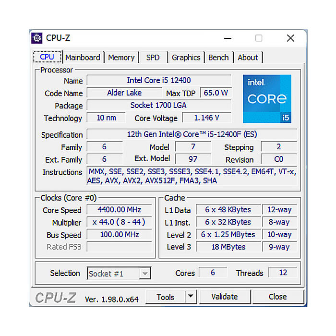Click the Level 2 value '6 x 1.25 MBytes'
This screenshot has height=336, width=336.
tap(228, 234)
